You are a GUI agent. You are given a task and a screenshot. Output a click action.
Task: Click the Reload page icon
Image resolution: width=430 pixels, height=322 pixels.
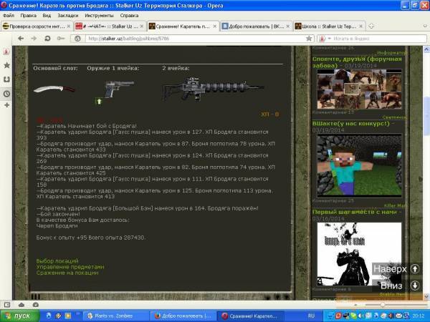(47, 38)
